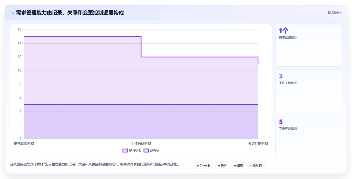The height and width of the screenshot is (179, 352).
Task: Click the Chart.js tag chip
Action: (203, 165)
